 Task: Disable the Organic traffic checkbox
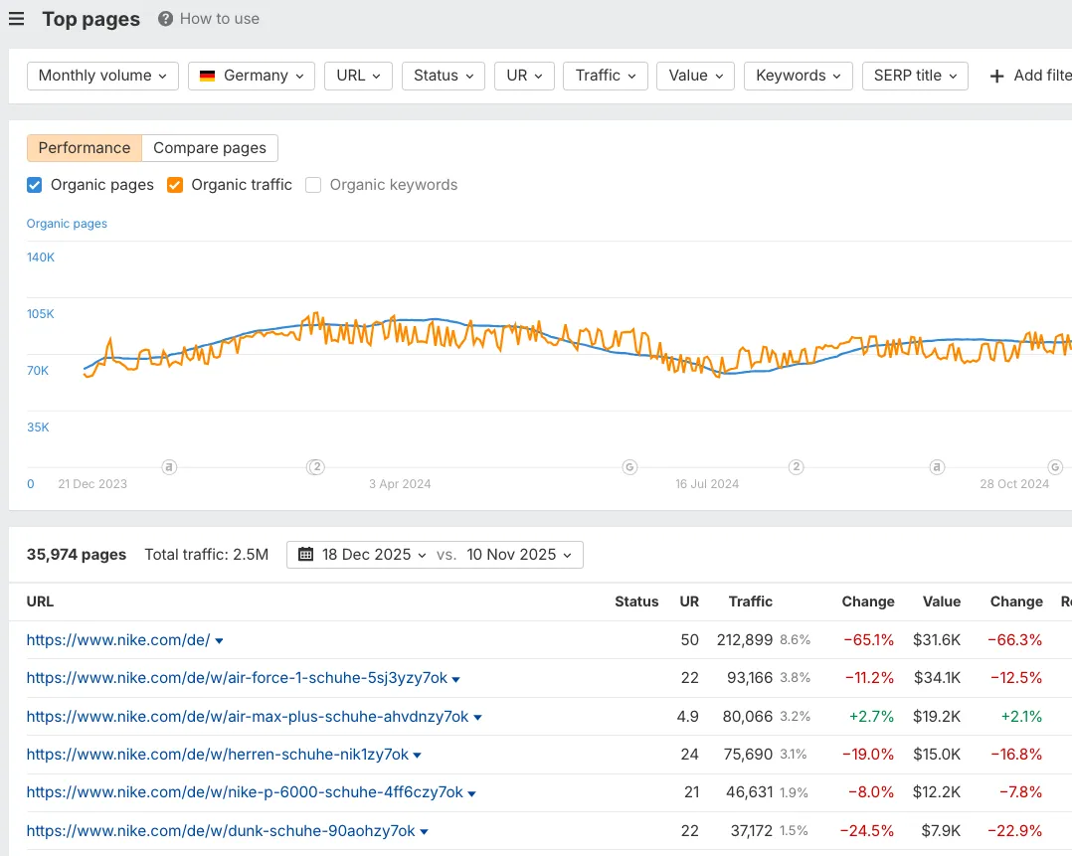[173, 185]
